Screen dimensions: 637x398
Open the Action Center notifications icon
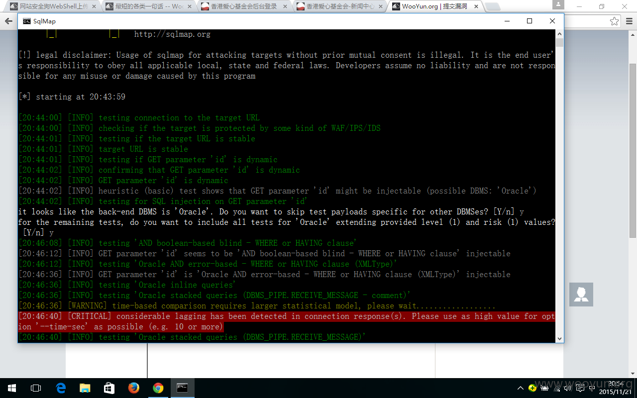tap(580, 388)
